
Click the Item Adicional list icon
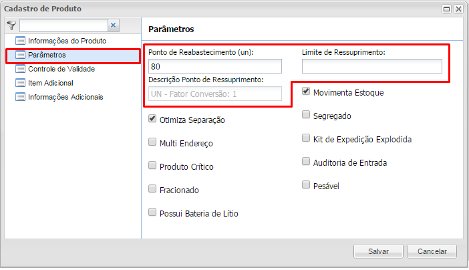coord(19,83)
